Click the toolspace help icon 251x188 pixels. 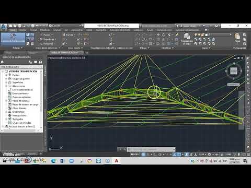click(x=40, y=62)
